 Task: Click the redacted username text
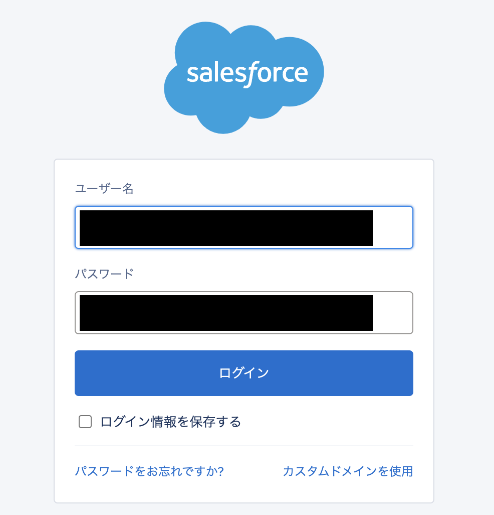pos(225,227)
